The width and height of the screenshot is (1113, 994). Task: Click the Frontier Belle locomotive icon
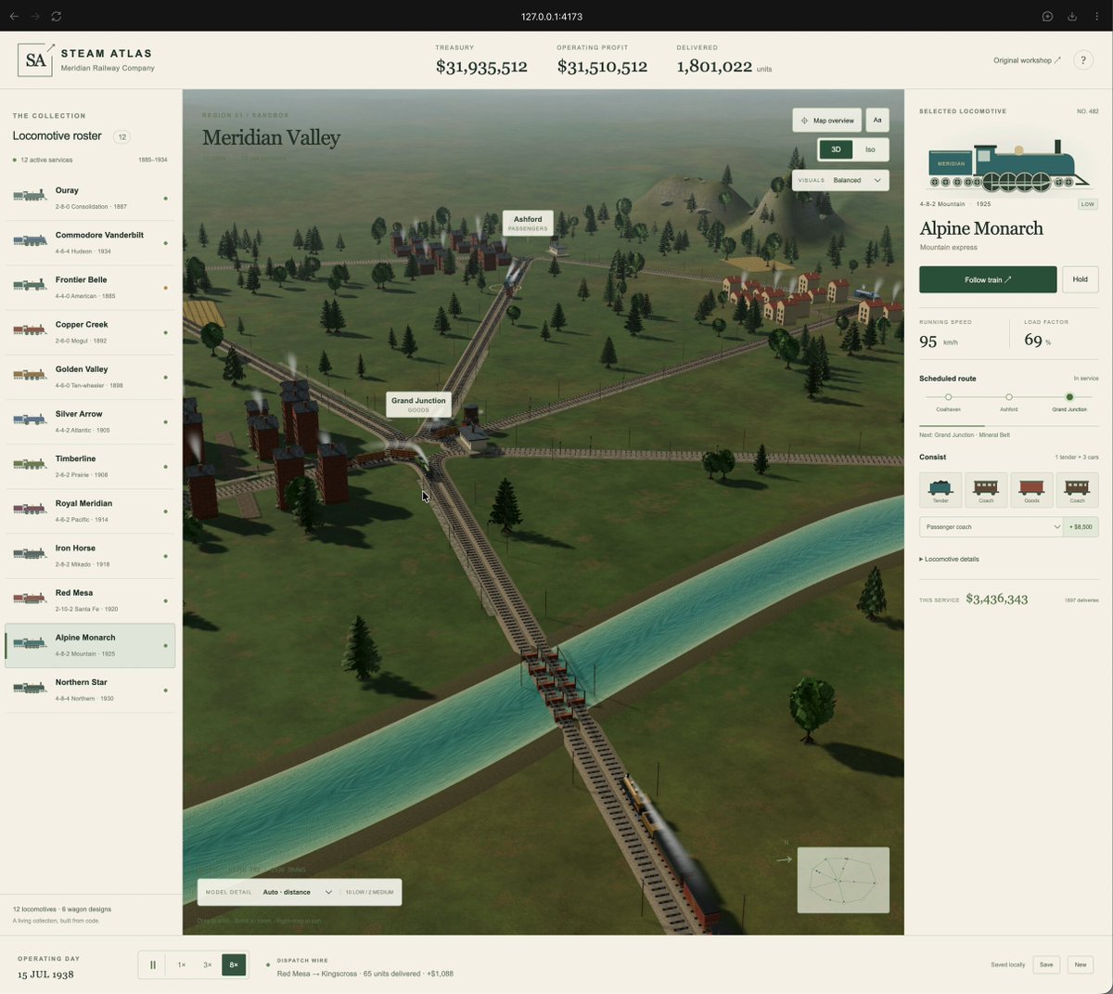(30, 285)
